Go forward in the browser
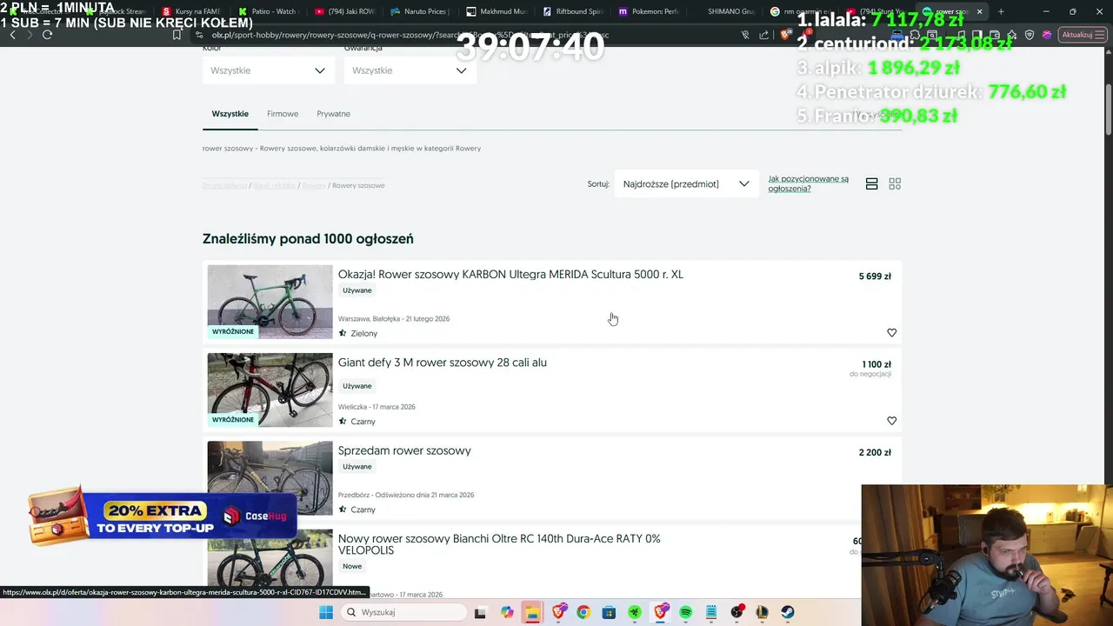The width and height of the screenshot is (1113, 626). (x=30, y=35)
